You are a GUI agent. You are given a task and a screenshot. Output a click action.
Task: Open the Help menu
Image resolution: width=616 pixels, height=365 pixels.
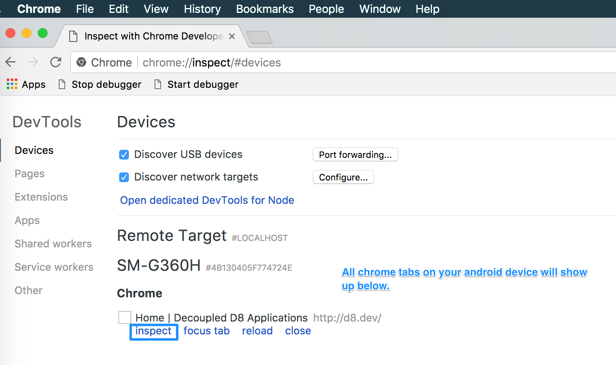pos(428,9)
